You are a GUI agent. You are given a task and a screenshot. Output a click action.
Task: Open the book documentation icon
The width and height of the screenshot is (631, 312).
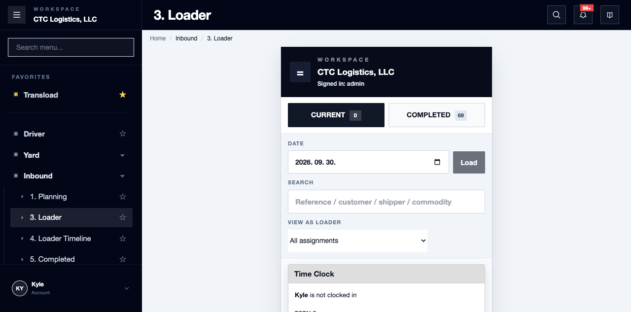[x=610, y=15]
